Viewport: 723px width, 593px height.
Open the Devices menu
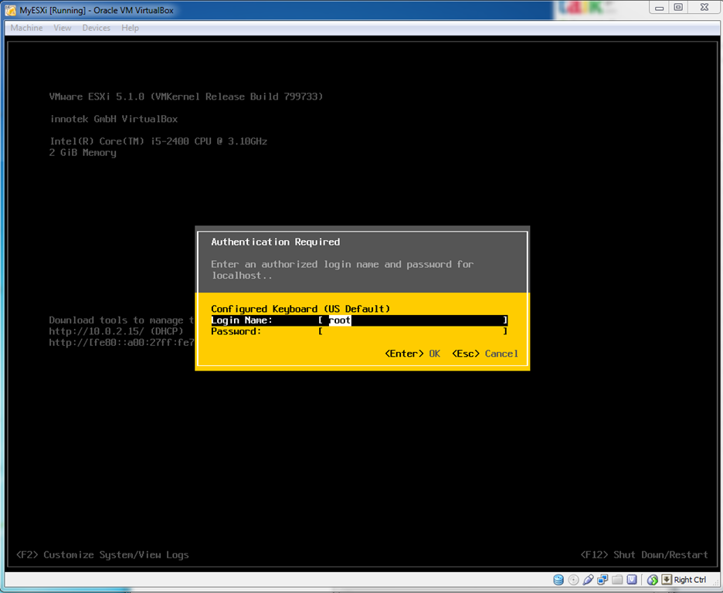click(x=96, y=28)
